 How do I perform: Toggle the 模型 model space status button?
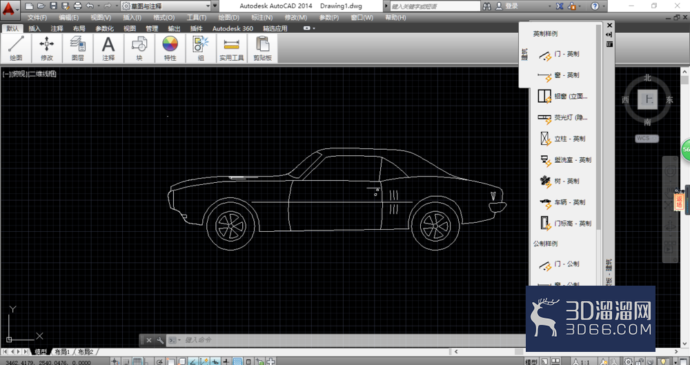(x=531, y=362)
